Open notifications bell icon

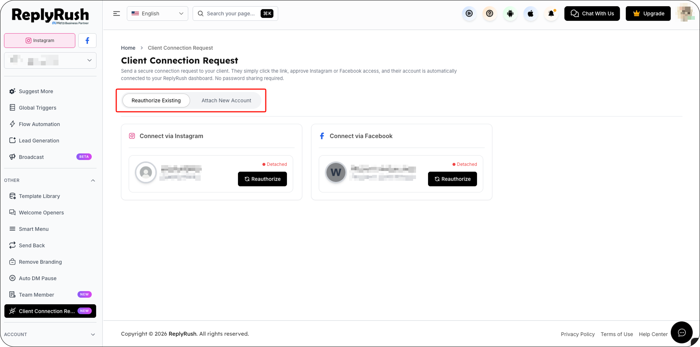coord(551,14)
